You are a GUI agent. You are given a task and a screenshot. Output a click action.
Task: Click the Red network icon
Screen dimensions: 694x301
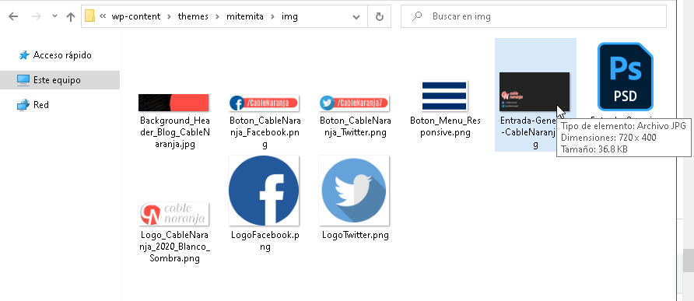pos(23,105)
